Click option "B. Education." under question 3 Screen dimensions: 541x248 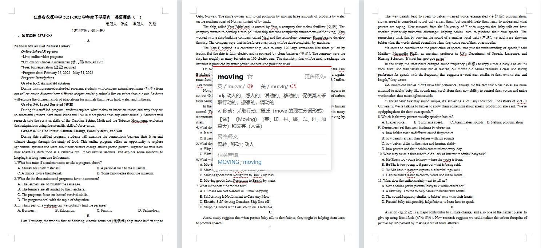coord(65,210)
